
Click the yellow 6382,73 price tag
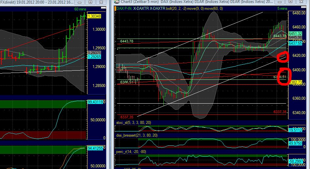tap(295, 82)
